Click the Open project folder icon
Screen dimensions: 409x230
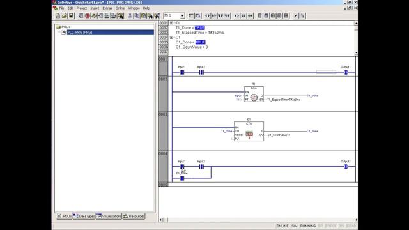click(x=65, y=15)
